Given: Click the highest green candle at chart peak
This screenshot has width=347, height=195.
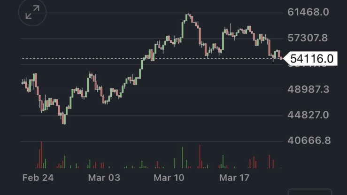Looking at the screenshot, I should click(187, 18).
